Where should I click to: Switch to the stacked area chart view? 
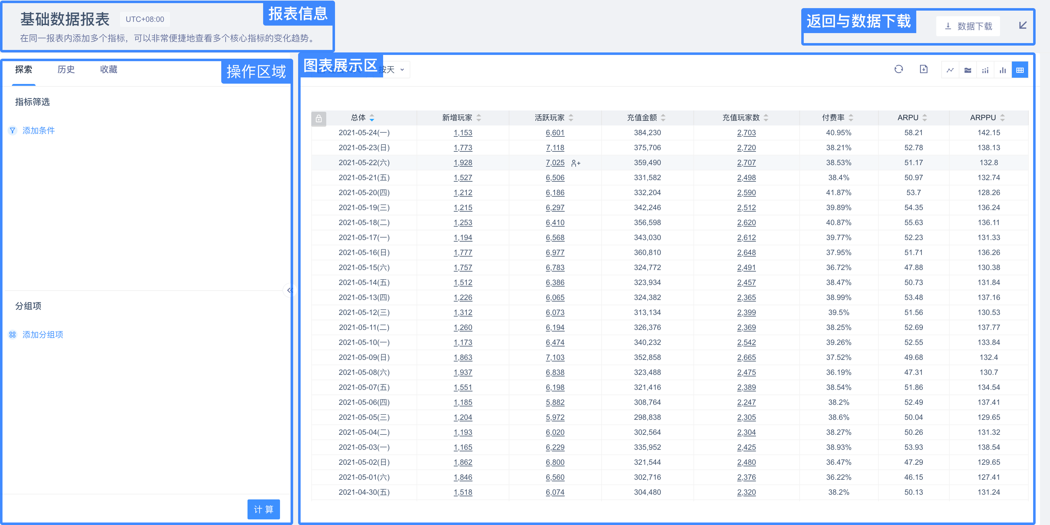point(968,70)
